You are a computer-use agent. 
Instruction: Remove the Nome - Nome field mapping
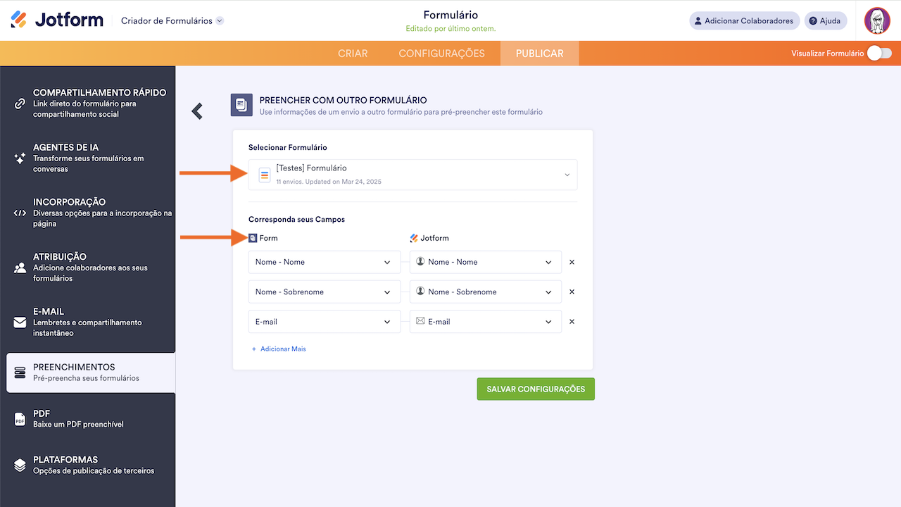pyautogui.click(x=572, y=262)
